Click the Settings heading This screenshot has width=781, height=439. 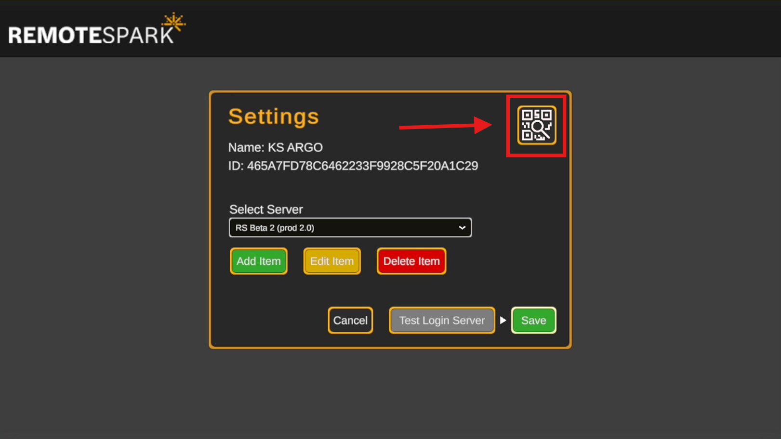click(274, 116)
